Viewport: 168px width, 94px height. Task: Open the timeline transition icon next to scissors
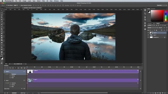[x=24, y=68]
